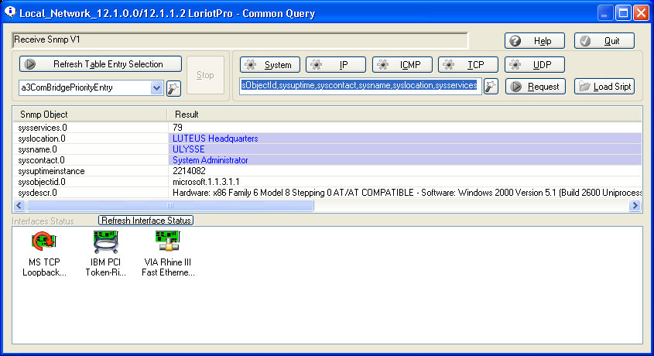Screen dimensions: 654x356
Task: Click the Quit button
Action: [x=604, y=41]
